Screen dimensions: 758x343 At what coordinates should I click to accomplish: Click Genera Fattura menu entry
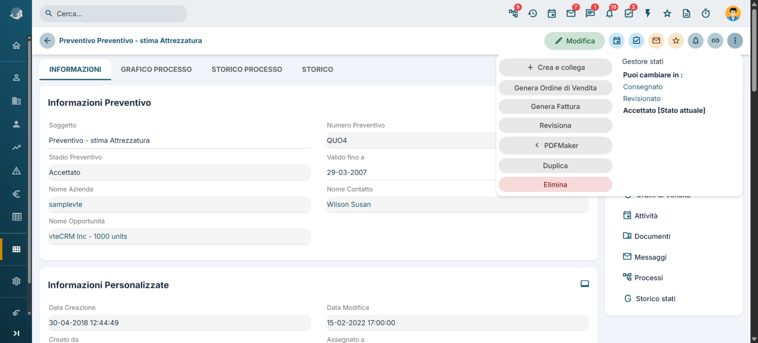pyautogui.click(x=555, y=107)
